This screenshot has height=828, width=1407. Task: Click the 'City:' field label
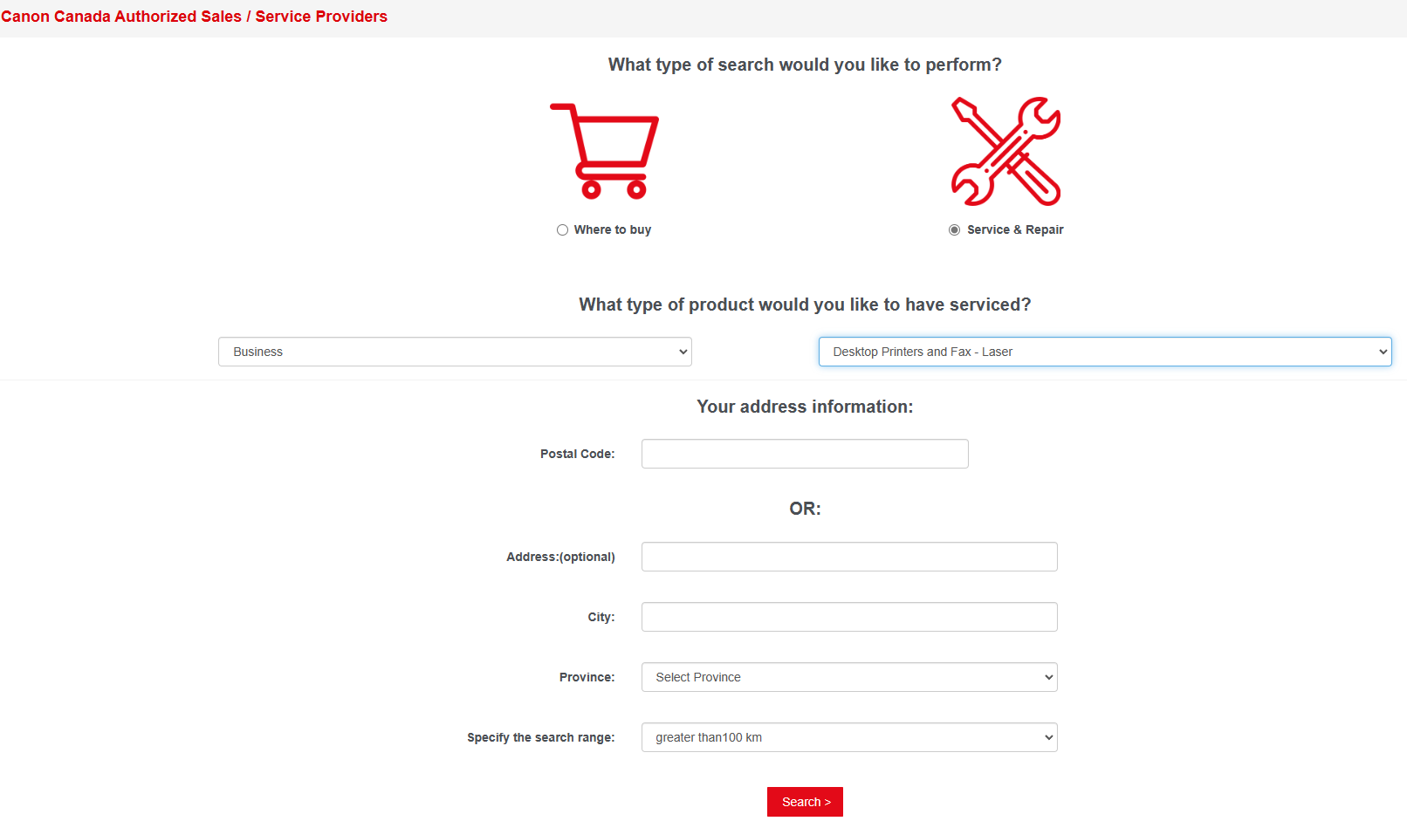pos(601,617)
